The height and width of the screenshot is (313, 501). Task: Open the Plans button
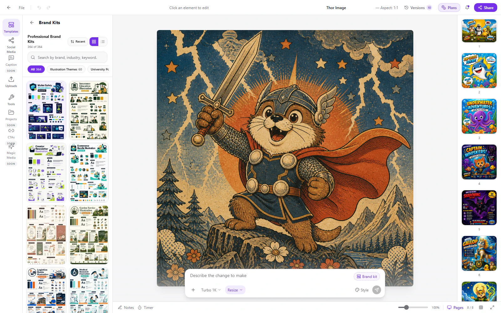pos(449,8)
